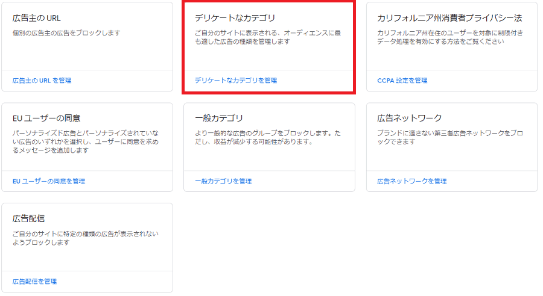Open the 広告ネットワークを管理 link
Screen dimensions: 543x296
pyautogui.click(x=411, y=181)
